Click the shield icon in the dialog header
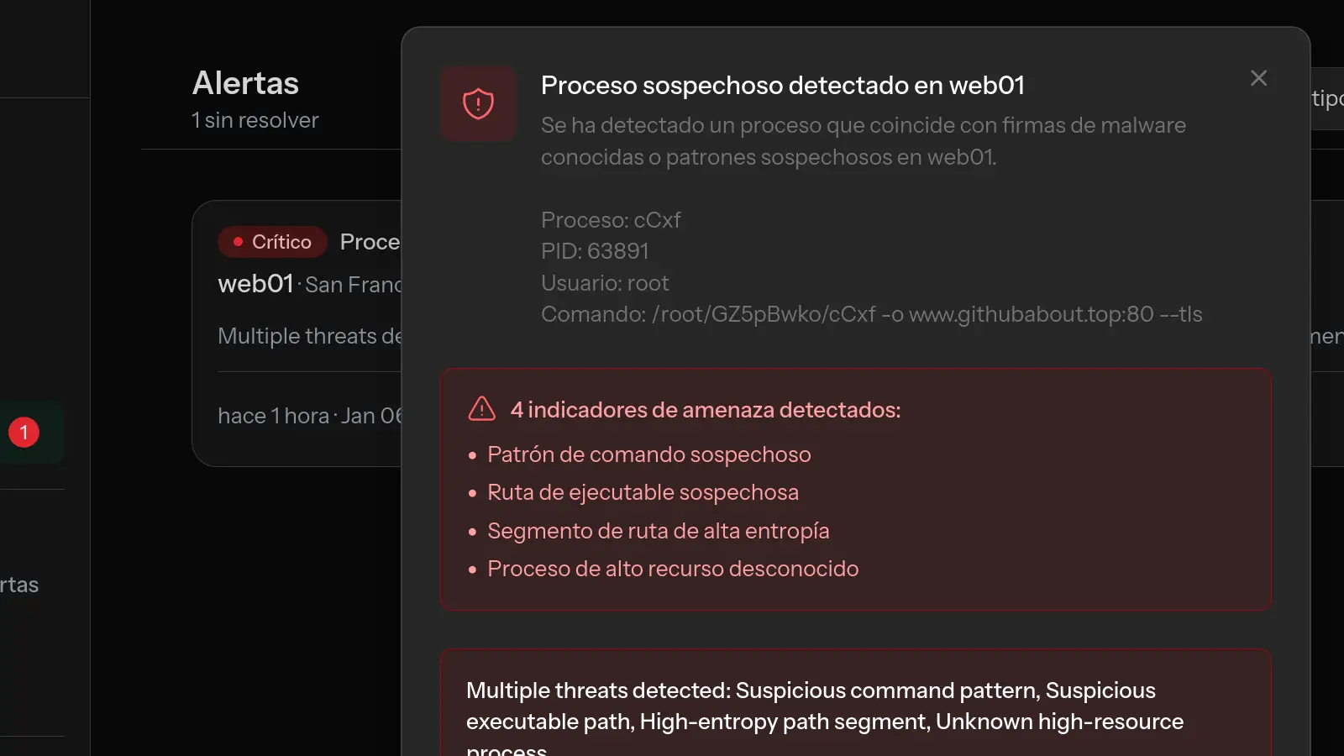This screenshot has width=1344, height=756. [478, 104]
